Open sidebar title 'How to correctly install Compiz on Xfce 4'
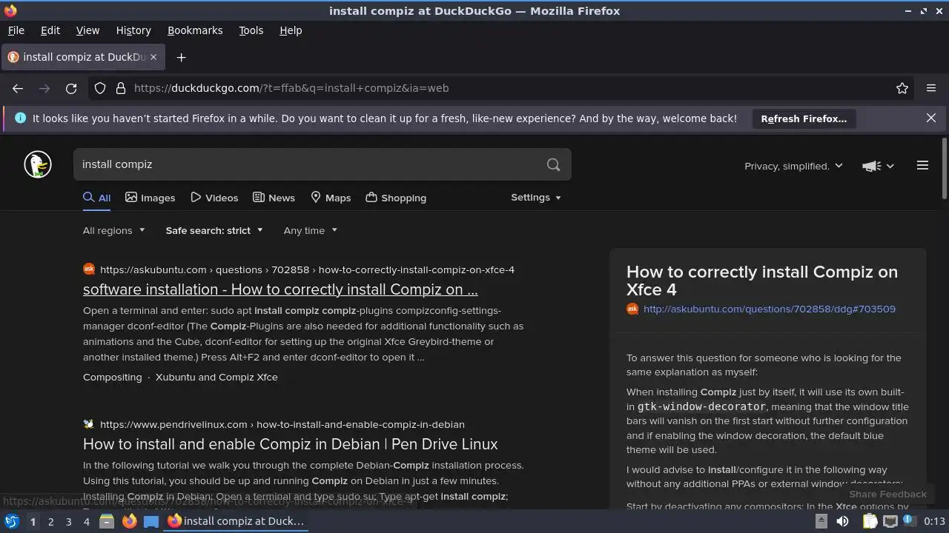 762,281
